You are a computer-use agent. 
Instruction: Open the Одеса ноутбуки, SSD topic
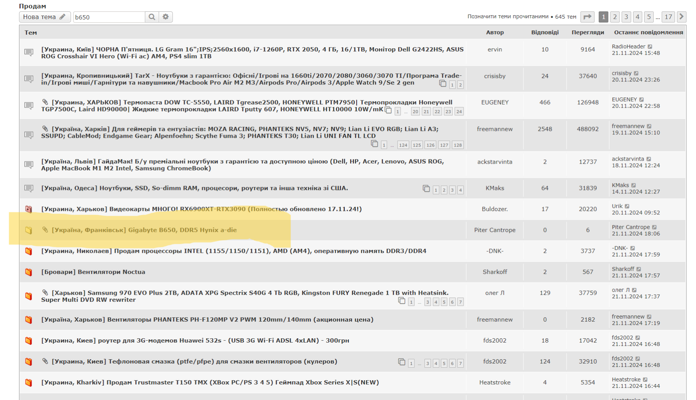tap(195, 188)
